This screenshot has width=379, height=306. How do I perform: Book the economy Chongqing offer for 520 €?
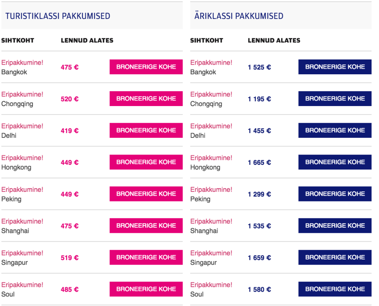tap(146, 99)
